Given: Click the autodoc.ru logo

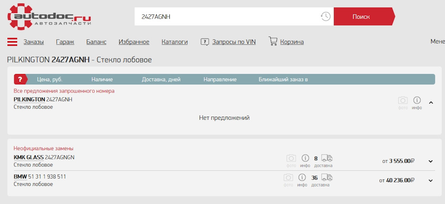Looking at the screenshot, I should click(x=49, y=17).
